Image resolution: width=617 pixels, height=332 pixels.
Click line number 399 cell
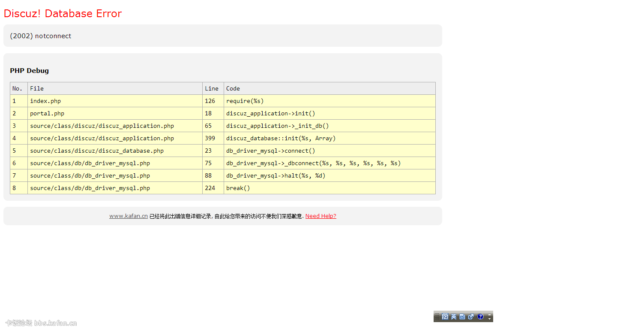click(x=213, y=138)
